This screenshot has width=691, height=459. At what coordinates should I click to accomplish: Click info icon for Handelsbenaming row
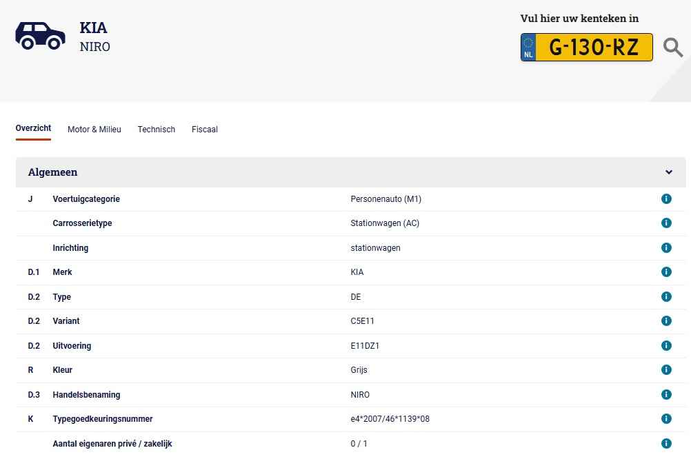click(666, 394)
